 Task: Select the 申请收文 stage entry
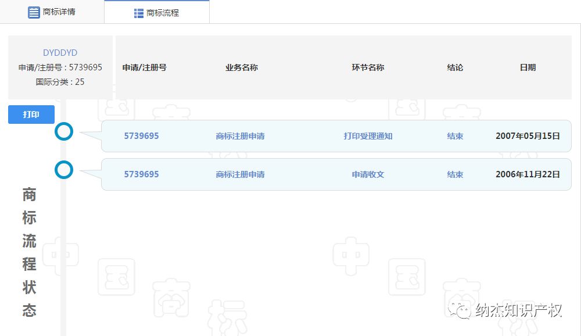pyautogui.click(x=368, y=174)
